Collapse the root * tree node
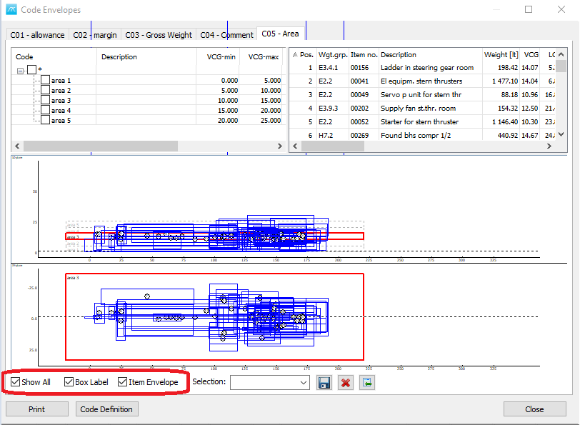This screenshot has height=425, width=580. click(x=21, y=70)
